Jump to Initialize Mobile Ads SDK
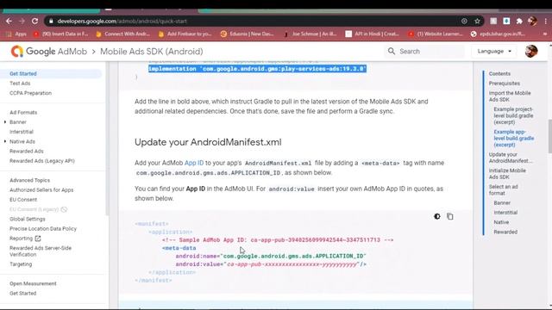The height and width of the screenshot is (310, 552). click(x=507, y=174)
